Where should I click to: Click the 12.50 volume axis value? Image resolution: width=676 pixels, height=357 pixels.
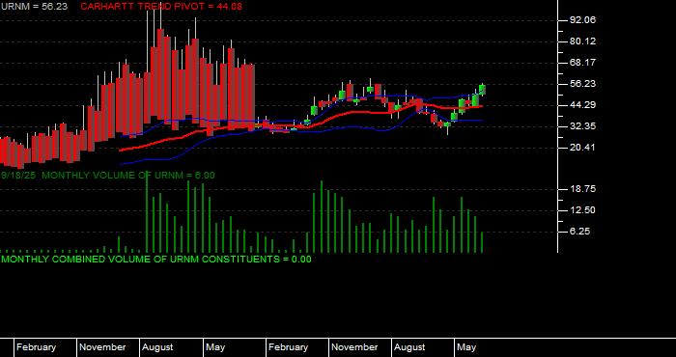[583, 210]
